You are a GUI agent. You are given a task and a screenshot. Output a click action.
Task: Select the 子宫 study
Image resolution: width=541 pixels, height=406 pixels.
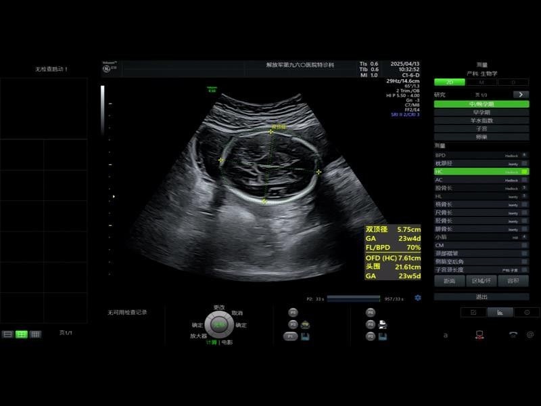(481, 129)
